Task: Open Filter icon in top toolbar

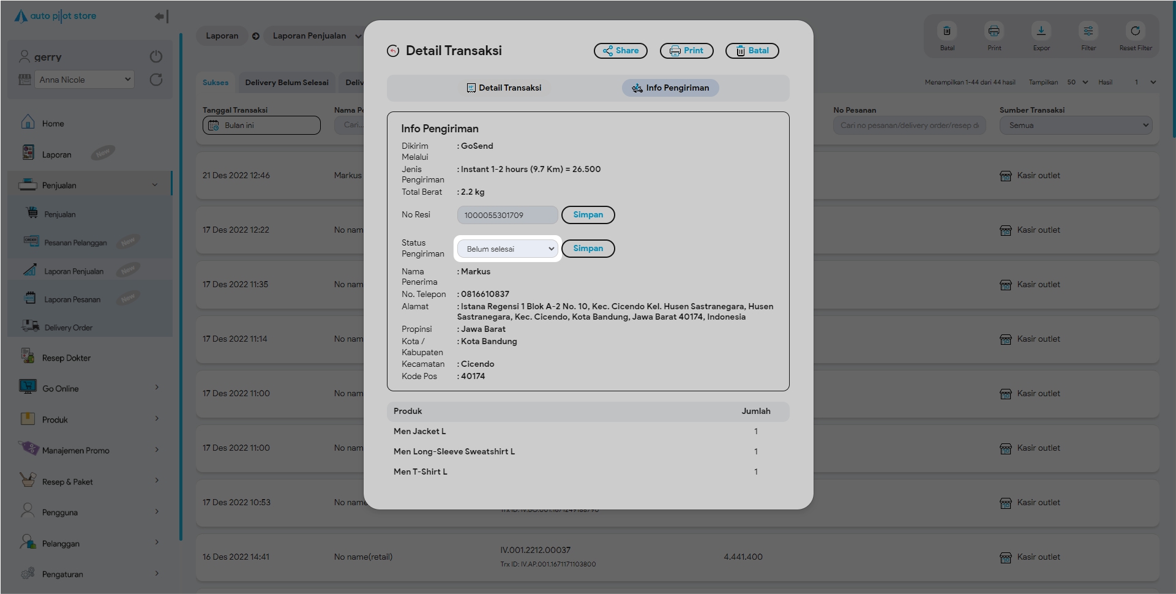Action: (x=1088, y=31)
